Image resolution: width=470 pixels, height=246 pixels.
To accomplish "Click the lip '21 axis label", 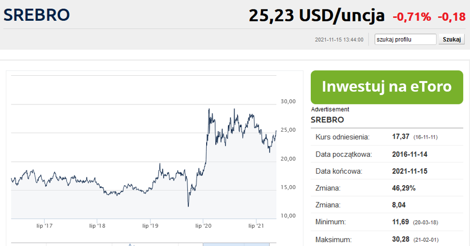I will pos(256,226).
